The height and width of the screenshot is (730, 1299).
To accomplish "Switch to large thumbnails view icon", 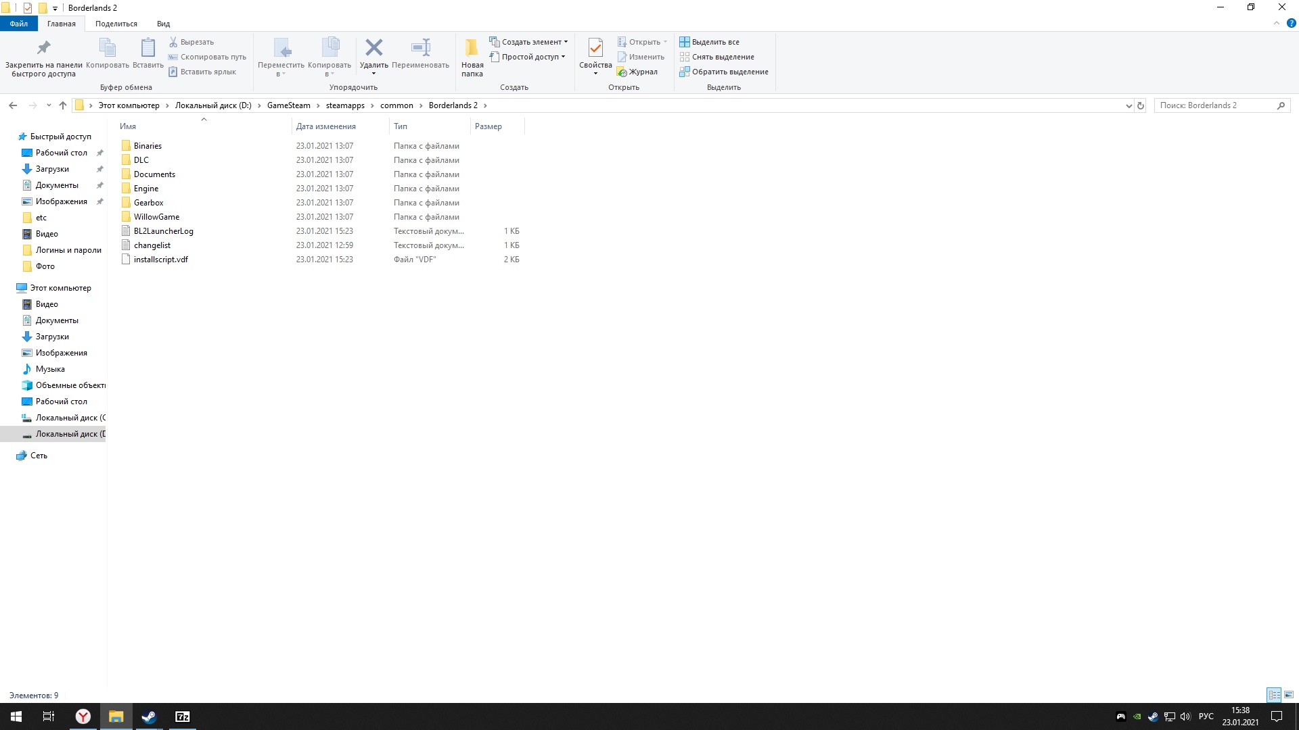I will [x=1289, y=695].
